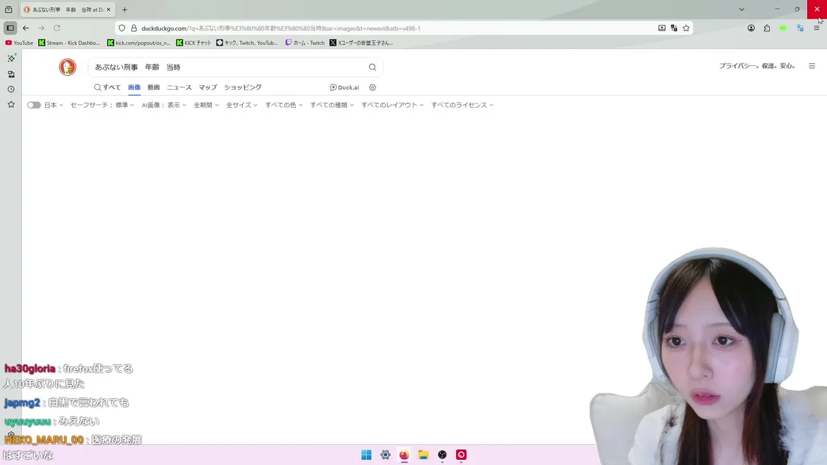Switch to the ニュース news tab
This screenshot has width=827, height=465.
point(179,87)
